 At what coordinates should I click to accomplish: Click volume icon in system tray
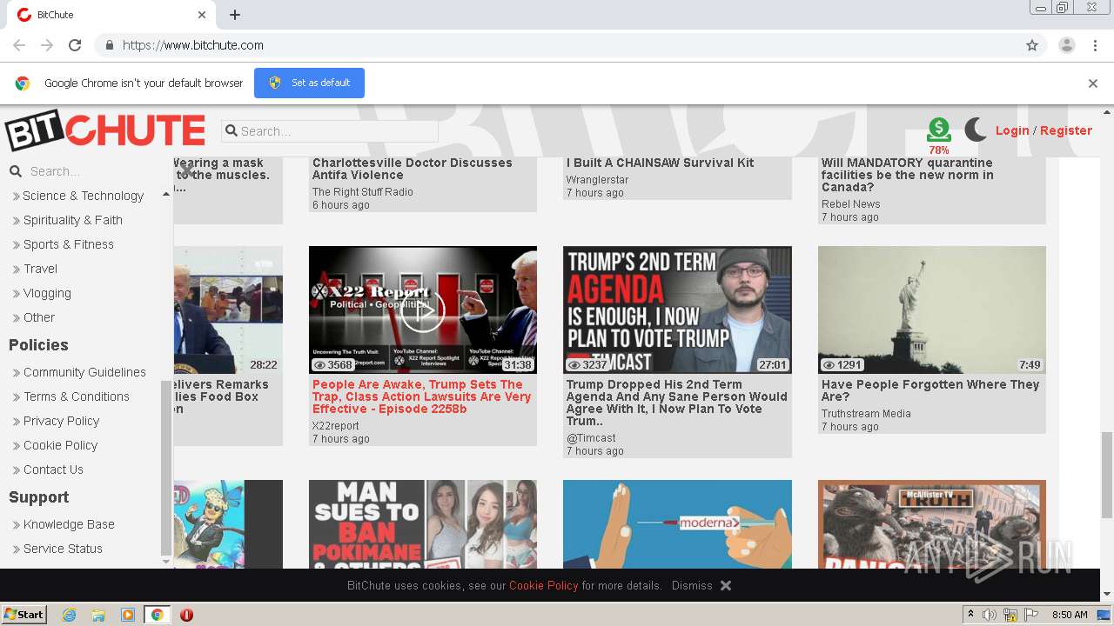[x=990, y=615]
